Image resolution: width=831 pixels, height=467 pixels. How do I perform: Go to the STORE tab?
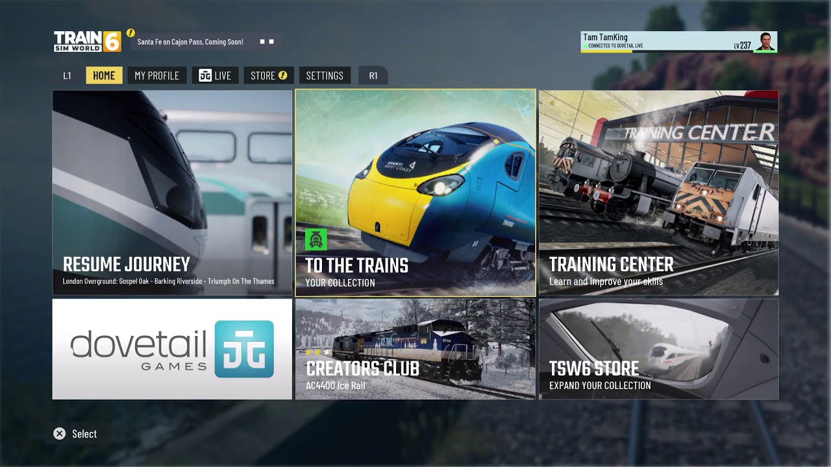click(x=268, y=76)
